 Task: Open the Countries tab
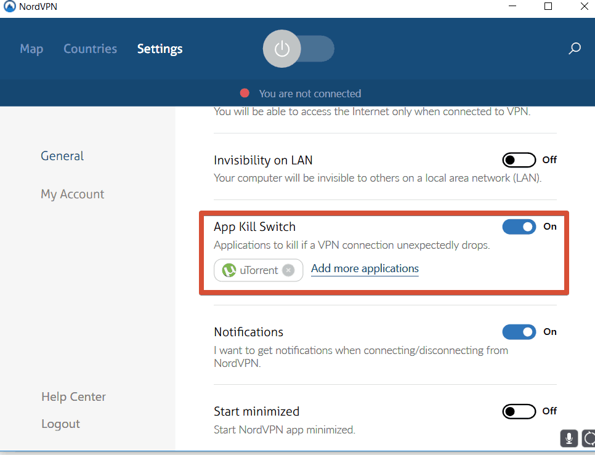coord(90,49)
